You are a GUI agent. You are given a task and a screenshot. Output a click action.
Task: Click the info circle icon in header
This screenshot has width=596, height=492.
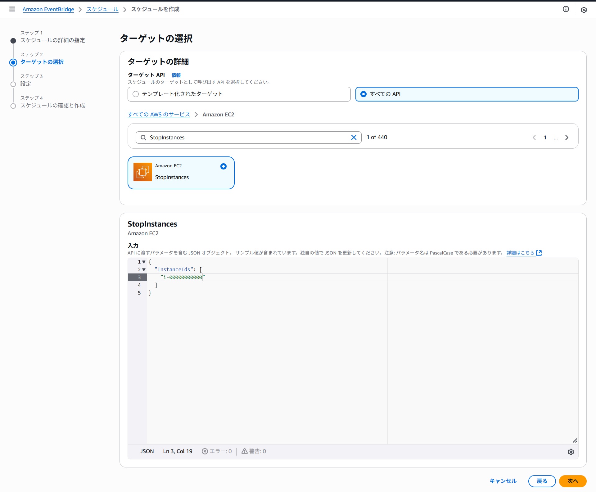[x=566, y=9]
